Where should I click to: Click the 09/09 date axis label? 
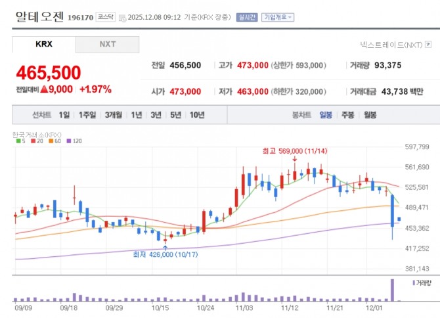(23, 308)
